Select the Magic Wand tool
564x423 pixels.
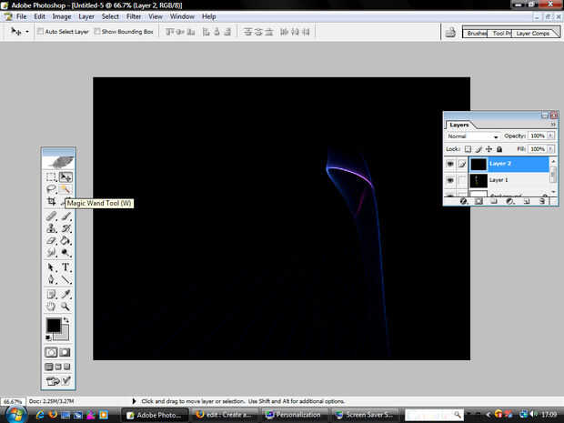(x=65, y=189)
